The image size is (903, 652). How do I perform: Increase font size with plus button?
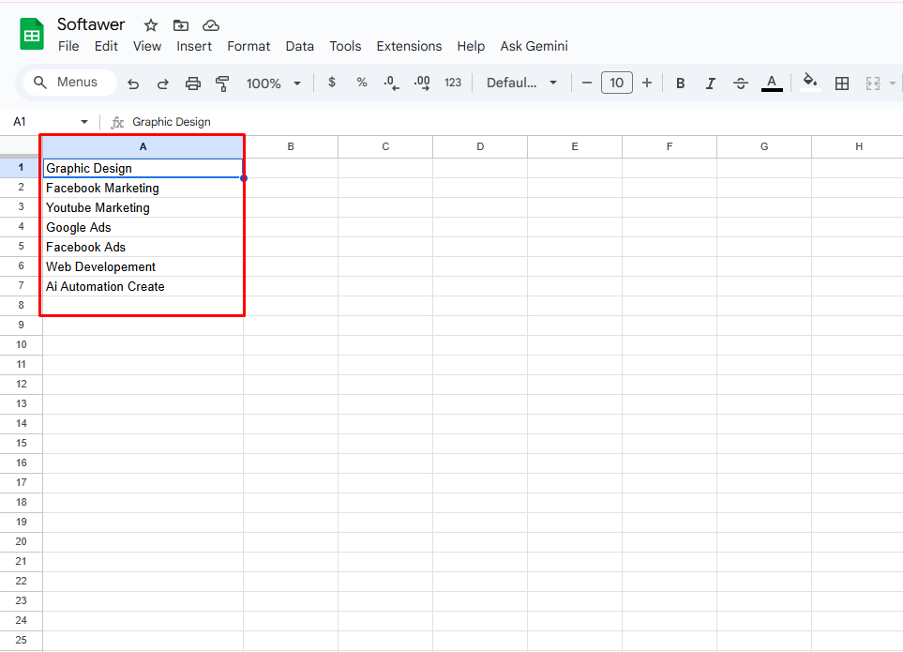pyautogui.click(x=647, y=83)
